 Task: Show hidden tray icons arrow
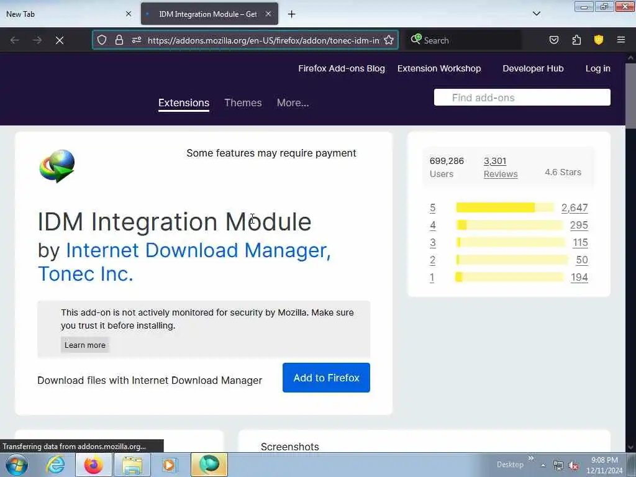click(543, 466)
